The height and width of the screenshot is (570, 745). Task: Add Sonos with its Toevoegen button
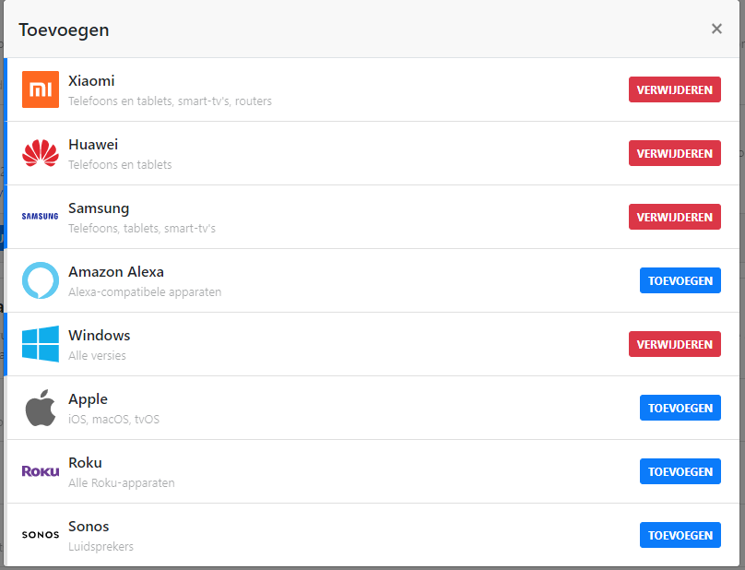[x=680, y=535]
